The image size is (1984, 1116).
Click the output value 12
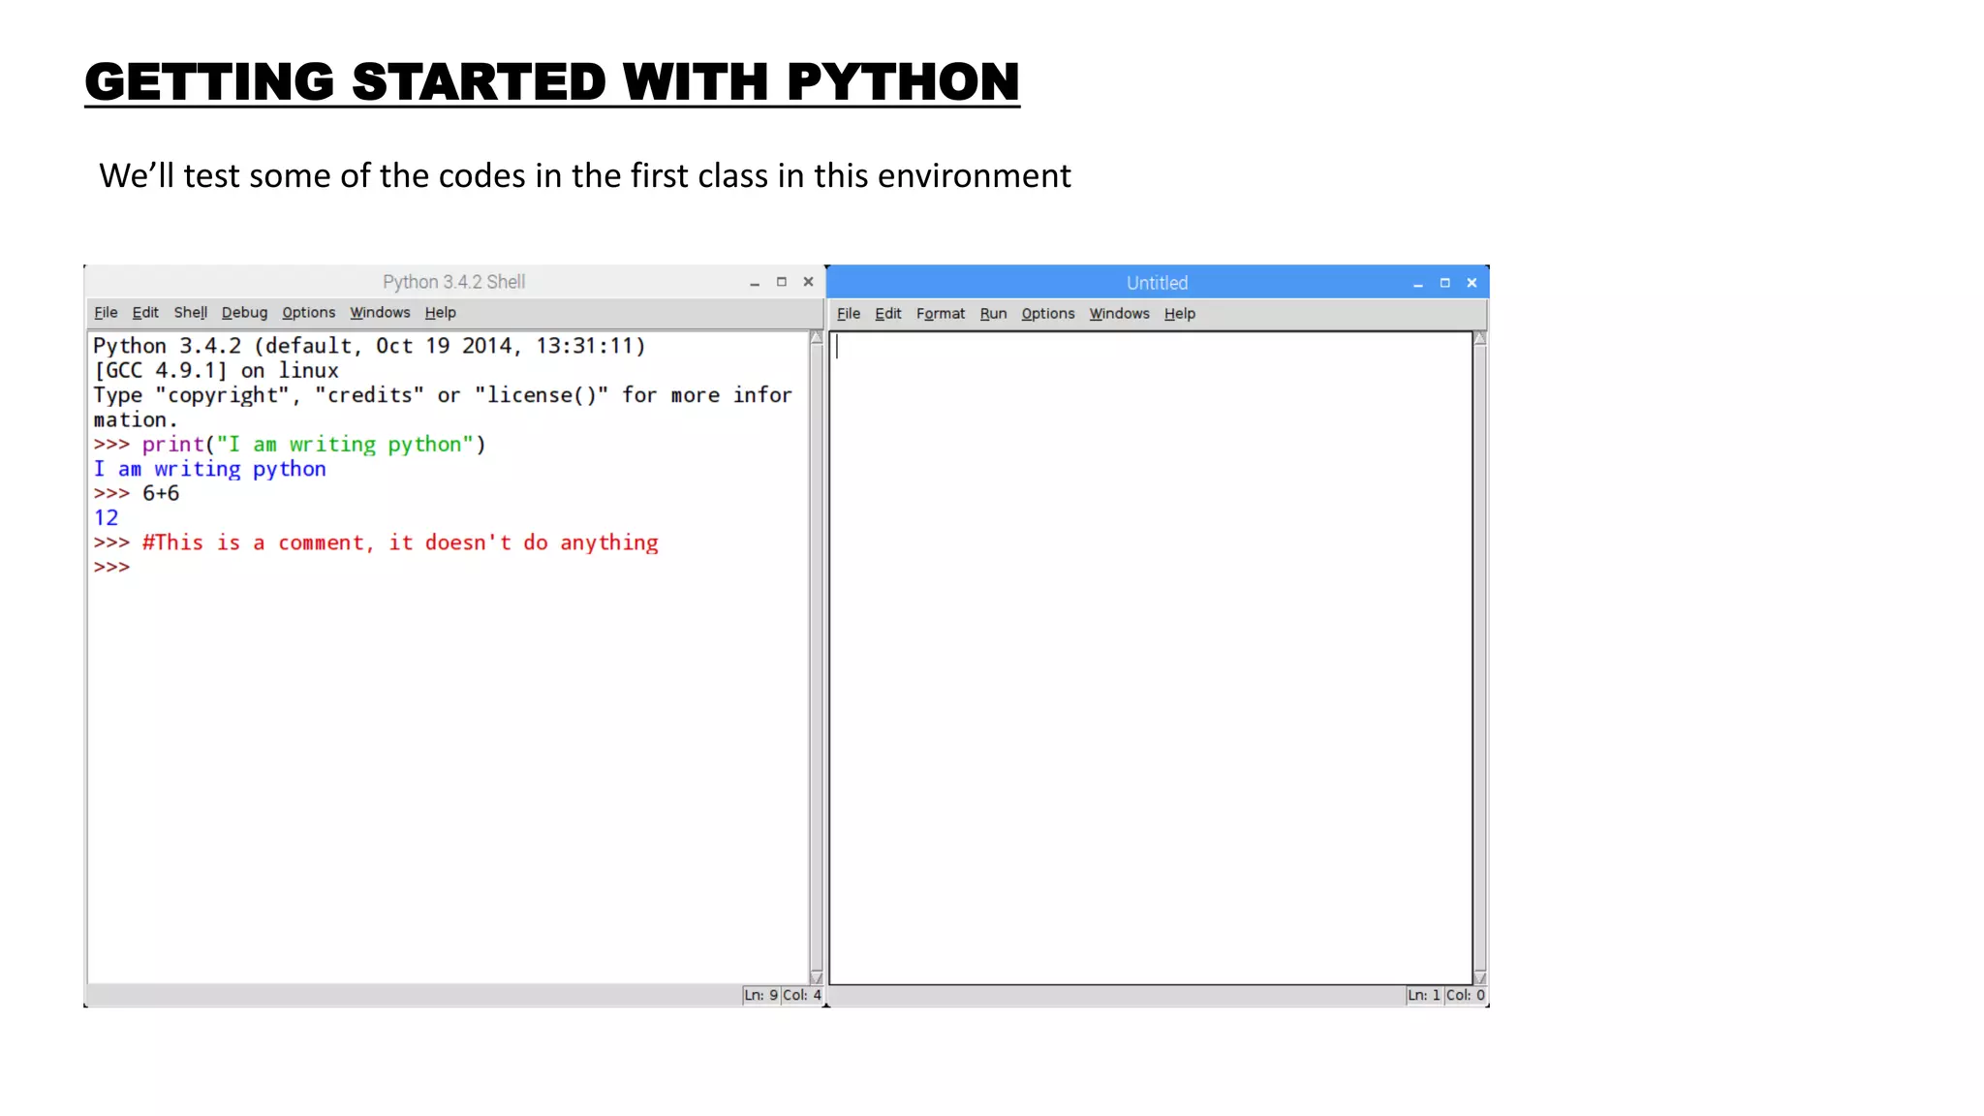click(x=106, y=518)
